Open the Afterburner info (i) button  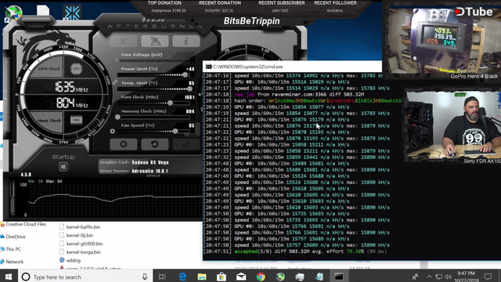click(x=186, y=41)
